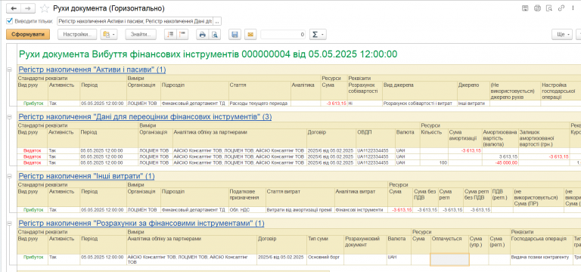
Task: Open the "Ще" more actions menu
Action: [x=562, y=35]
